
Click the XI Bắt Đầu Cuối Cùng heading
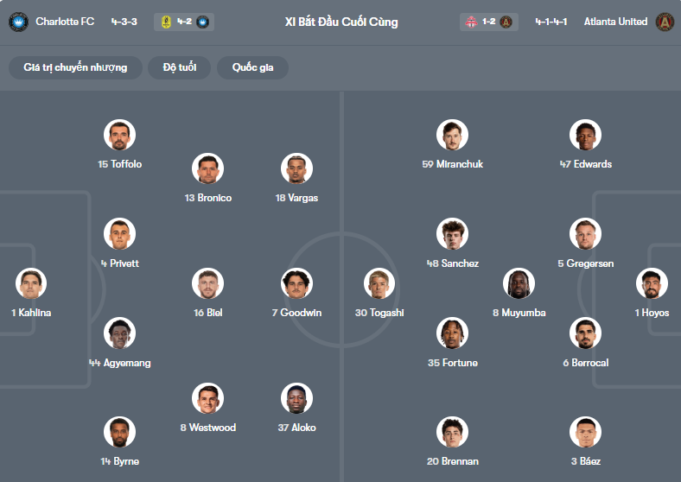[341, 22]
